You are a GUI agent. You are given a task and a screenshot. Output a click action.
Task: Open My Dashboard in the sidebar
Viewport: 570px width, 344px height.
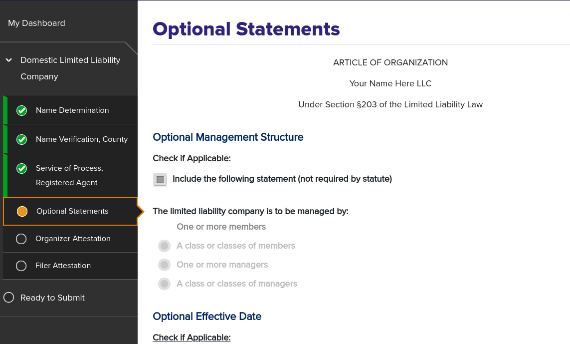pyautogui.click(x=36, y=23)
